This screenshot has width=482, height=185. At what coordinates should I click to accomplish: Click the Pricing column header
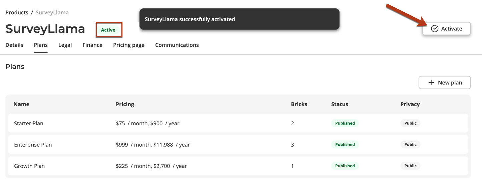point(125,104)
